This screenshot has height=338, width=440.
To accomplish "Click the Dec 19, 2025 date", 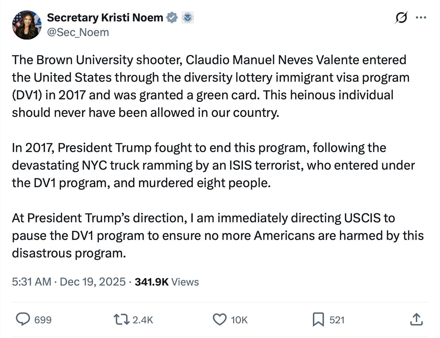I will pyautogui.click(x=93, y=282).
